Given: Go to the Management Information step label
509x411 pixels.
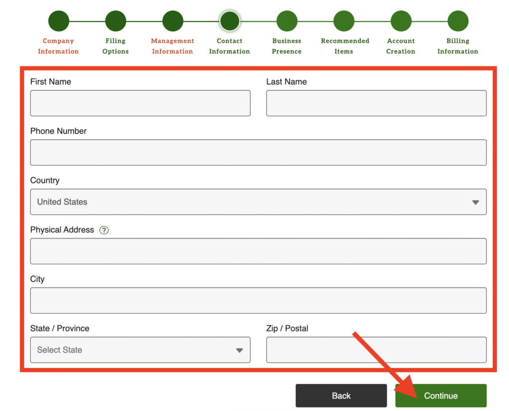Looking at the screenshot, I should tap(172, 46).
